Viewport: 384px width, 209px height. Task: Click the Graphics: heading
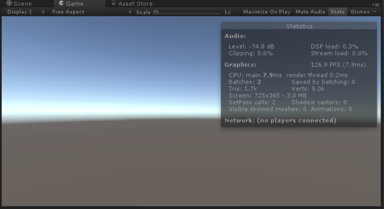pos(240,65)
